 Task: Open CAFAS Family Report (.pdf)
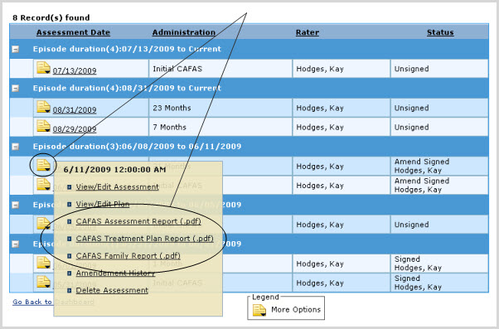point(128,255)
